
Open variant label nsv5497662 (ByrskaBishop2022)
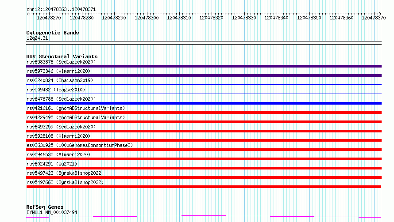click(x=65, y=182)
